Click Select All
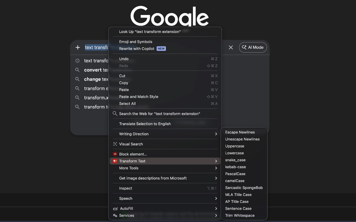The height and width of the screenshot is (222, 356). click(165, 104)
